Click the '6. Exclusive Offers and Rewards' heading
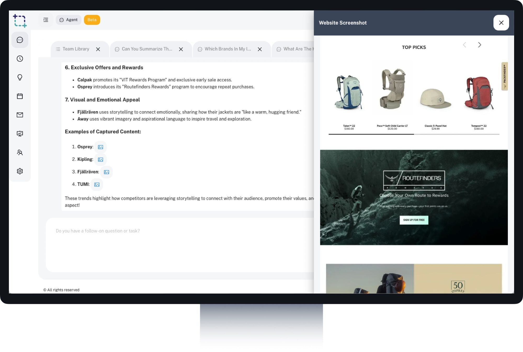523x352 pixels. pyautogui.click(x=104, y=67)
